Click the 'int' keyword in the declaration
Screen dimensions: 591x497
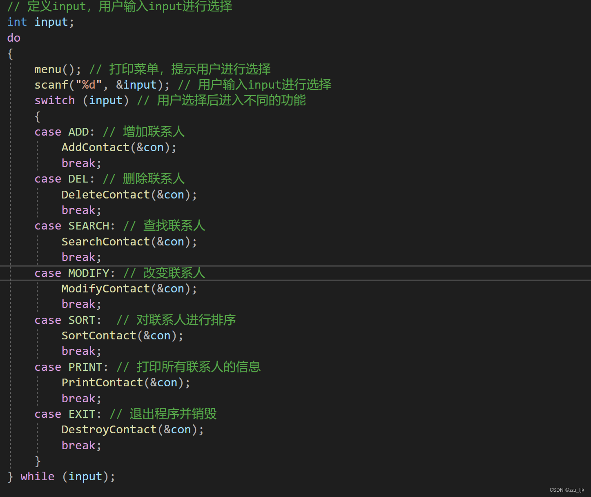click(17, 22)
